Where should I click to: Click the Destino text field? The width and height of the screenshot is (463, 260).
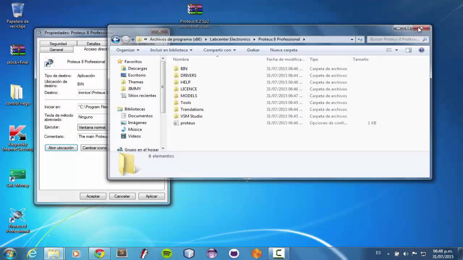click(93, 92)
